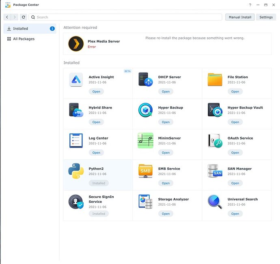280x264 pixels.
Task: Go back with the left arrow button
Action: tap(7, 17)
